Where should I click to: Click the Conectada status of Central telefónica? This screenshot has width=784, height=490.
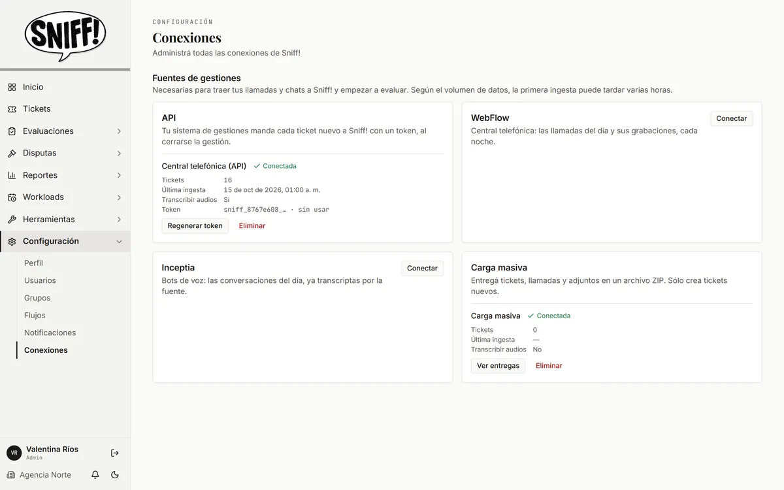click(275, 166)
